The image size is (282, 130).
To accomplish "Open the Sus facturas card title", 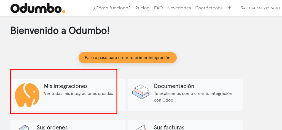I will (169, 128).
